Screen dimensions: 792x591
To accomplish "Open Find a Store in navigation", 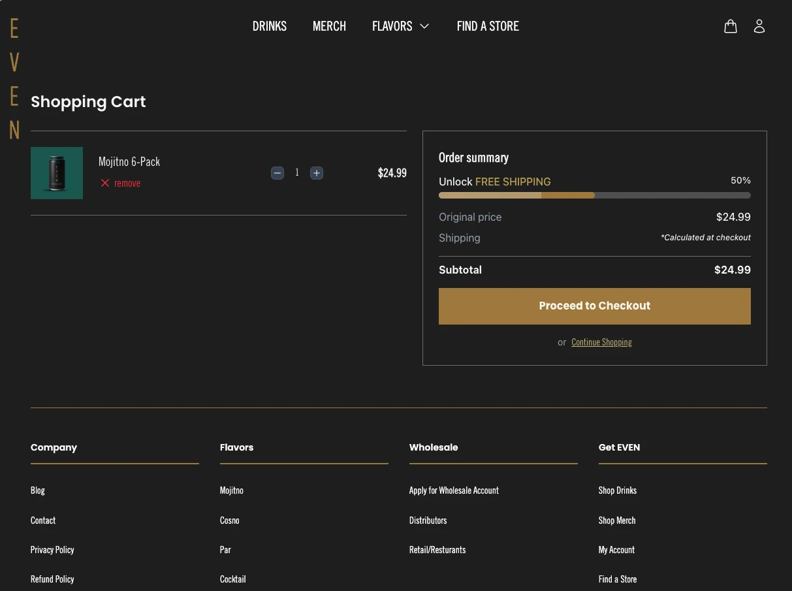I will point(488,26).
